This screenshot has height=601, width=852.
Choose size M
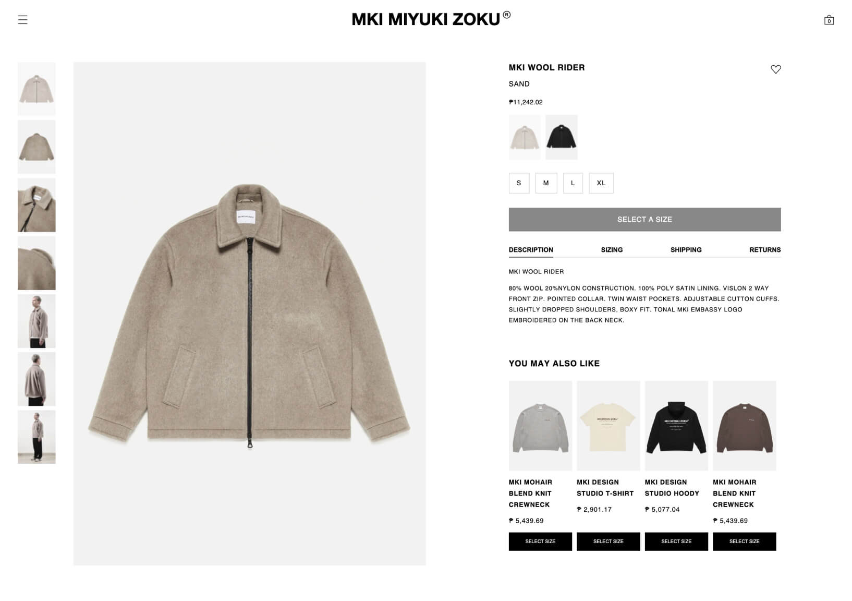[x=546, y=183]
